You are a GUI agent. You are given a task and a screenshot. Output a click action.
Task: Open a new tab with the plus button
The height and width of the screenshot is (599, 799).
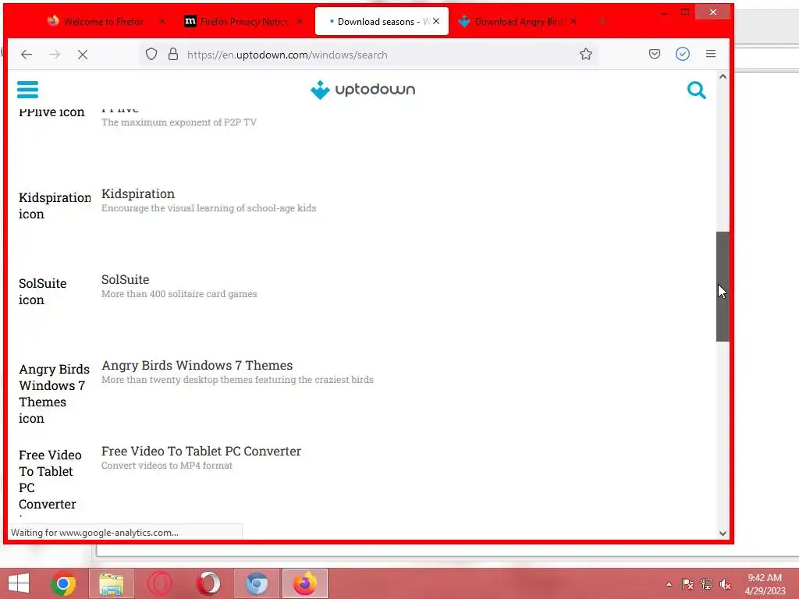point(603,21)
